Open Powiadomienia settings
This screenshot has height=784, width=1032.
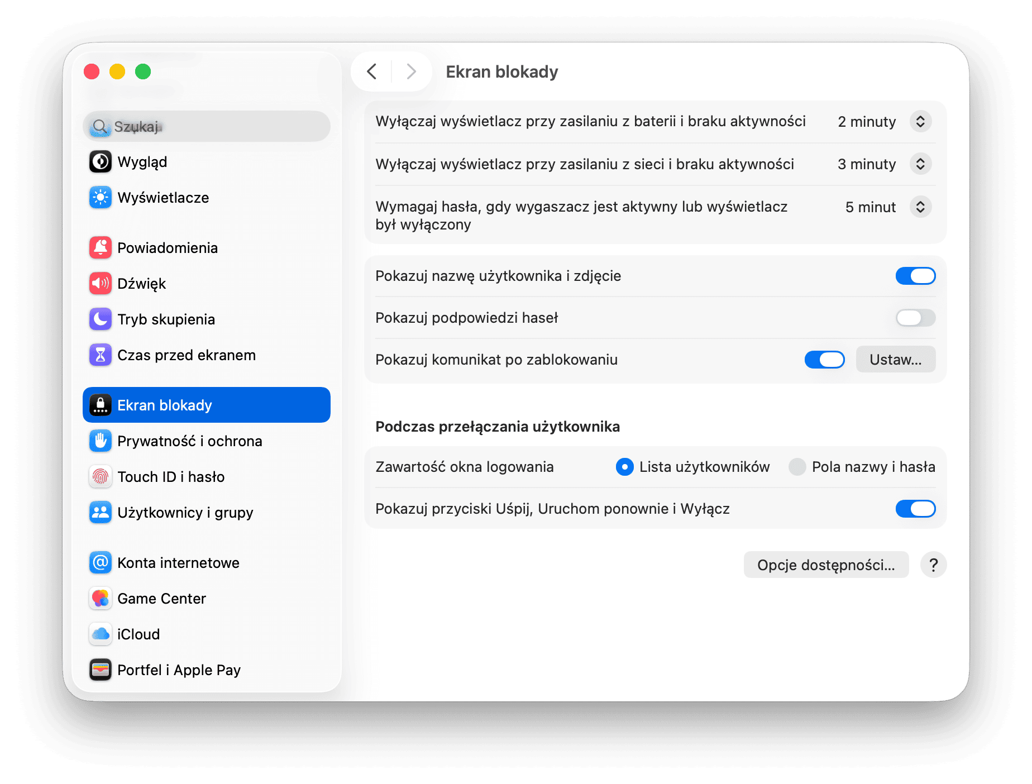tap(101, 248)
